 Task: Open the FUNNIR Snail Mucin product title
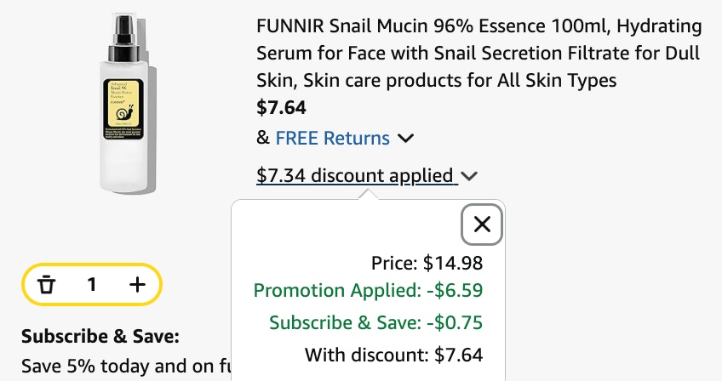(478, 53)
